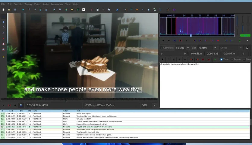Screen dimensions: 252x145
Task: Open the Options dialog
Action: [168, 10]
